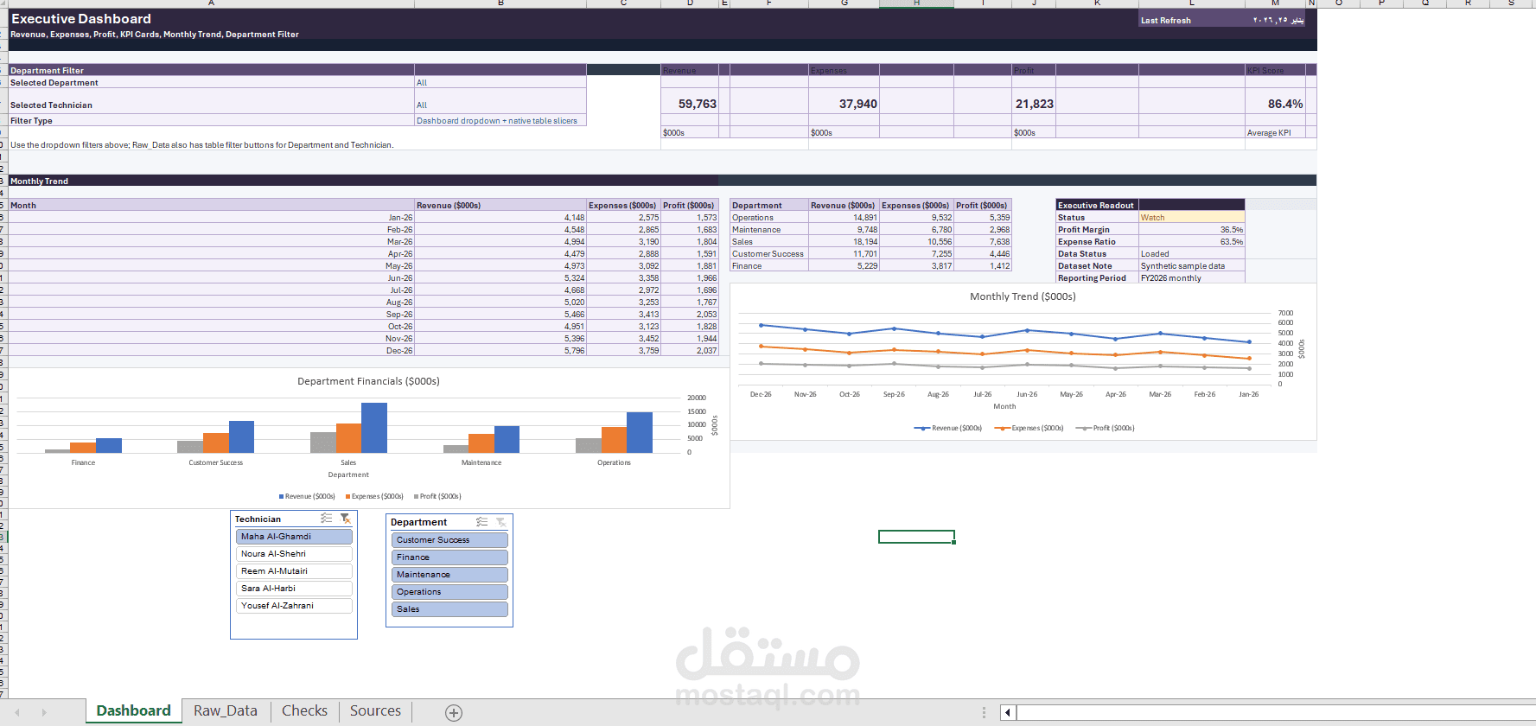Open Selected Department dropdown cell
The height and width of the screenshot is (726, 1536).
pos(500,82)
